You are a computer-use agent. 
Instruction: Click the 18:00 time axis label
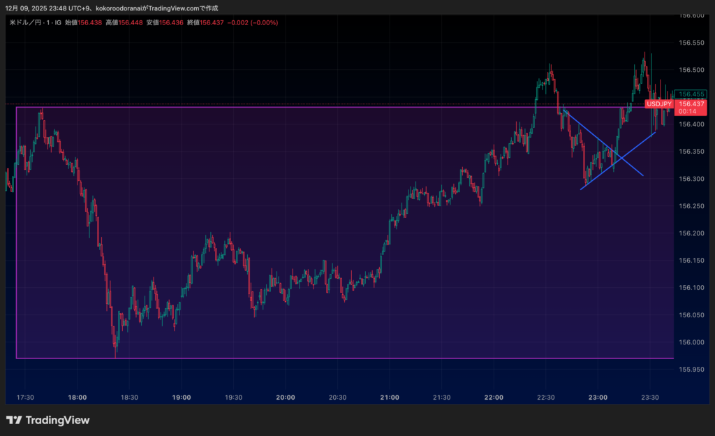coord(78,398)
